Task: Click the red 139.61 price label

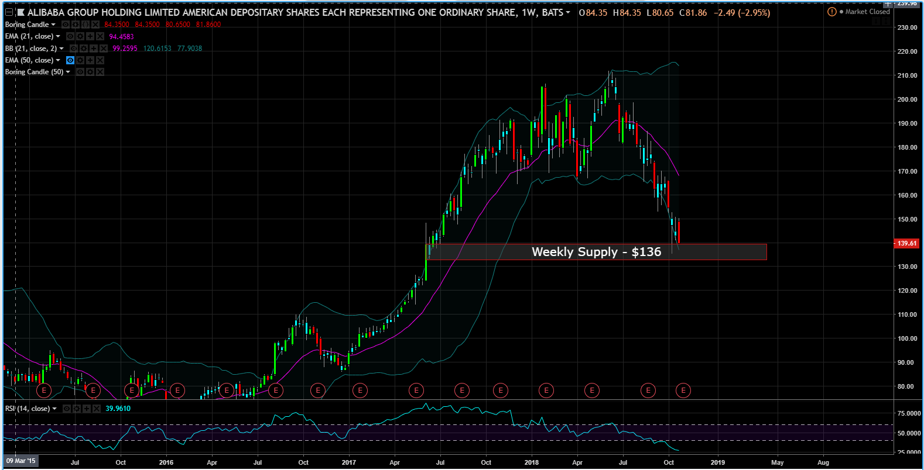Action: [906, 243]
